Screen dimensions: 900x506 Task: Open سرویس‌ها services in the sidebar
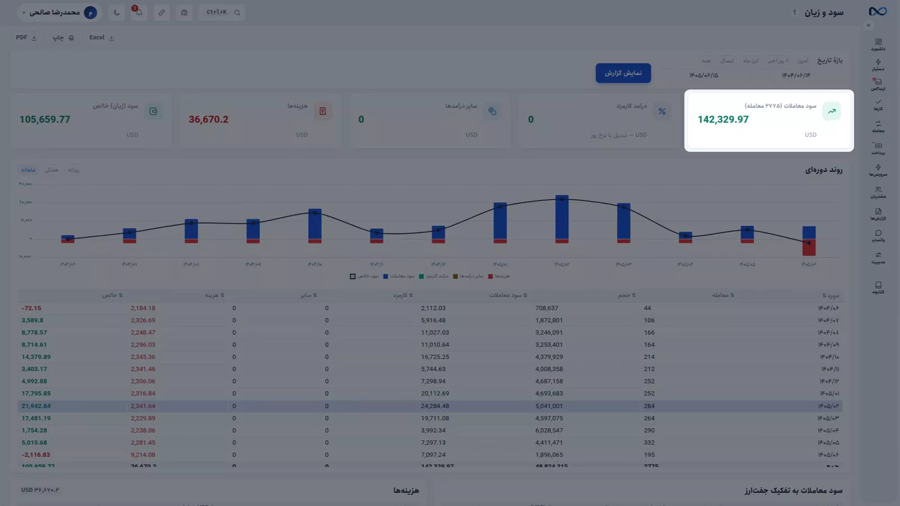(878, 170)
